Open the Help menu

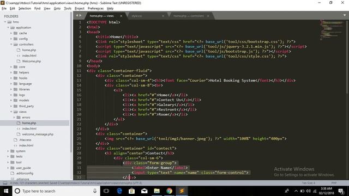pyautogui.click(x=110, y=9)
